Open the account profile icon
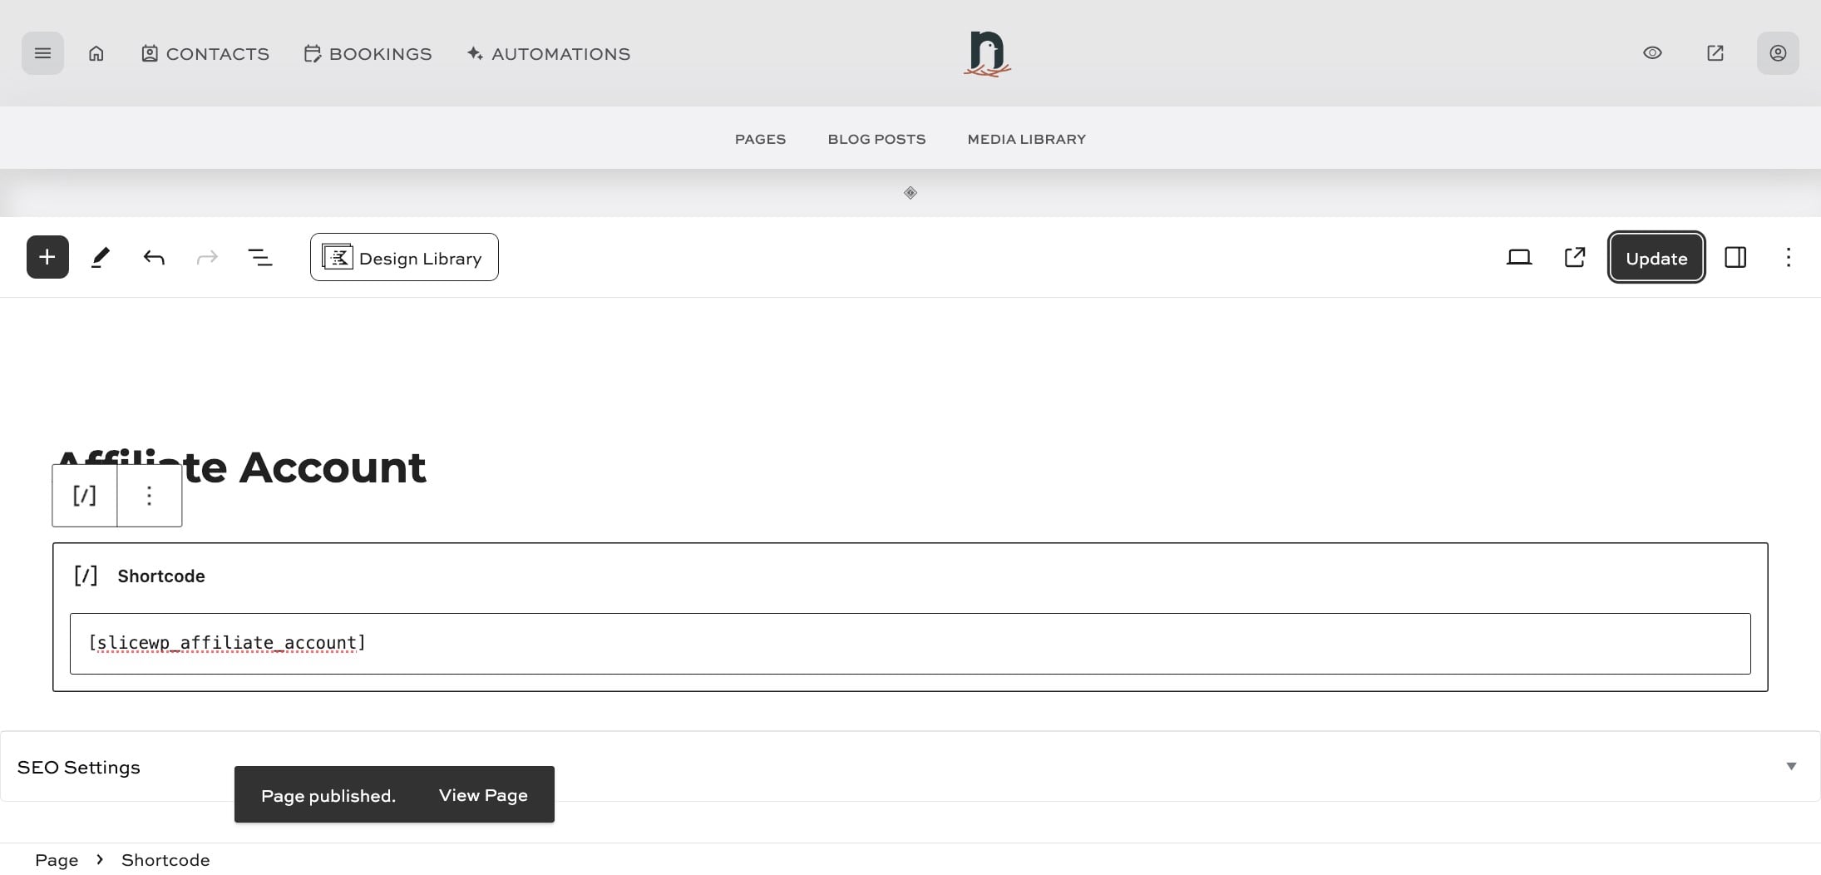 coord(1777,52)
